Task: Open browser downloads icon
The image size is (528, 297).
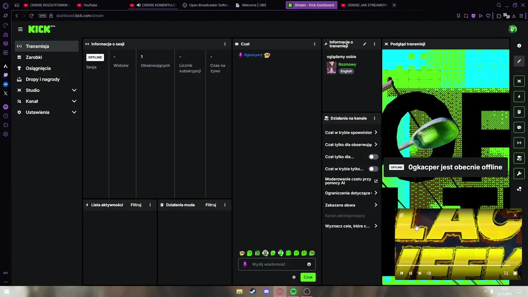Action: click(x=514, y=16)
